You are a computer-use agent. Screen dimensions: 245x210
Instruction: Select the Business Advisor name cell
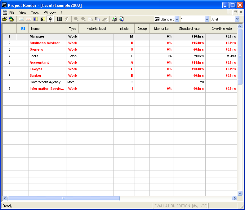tap(47, 43)
